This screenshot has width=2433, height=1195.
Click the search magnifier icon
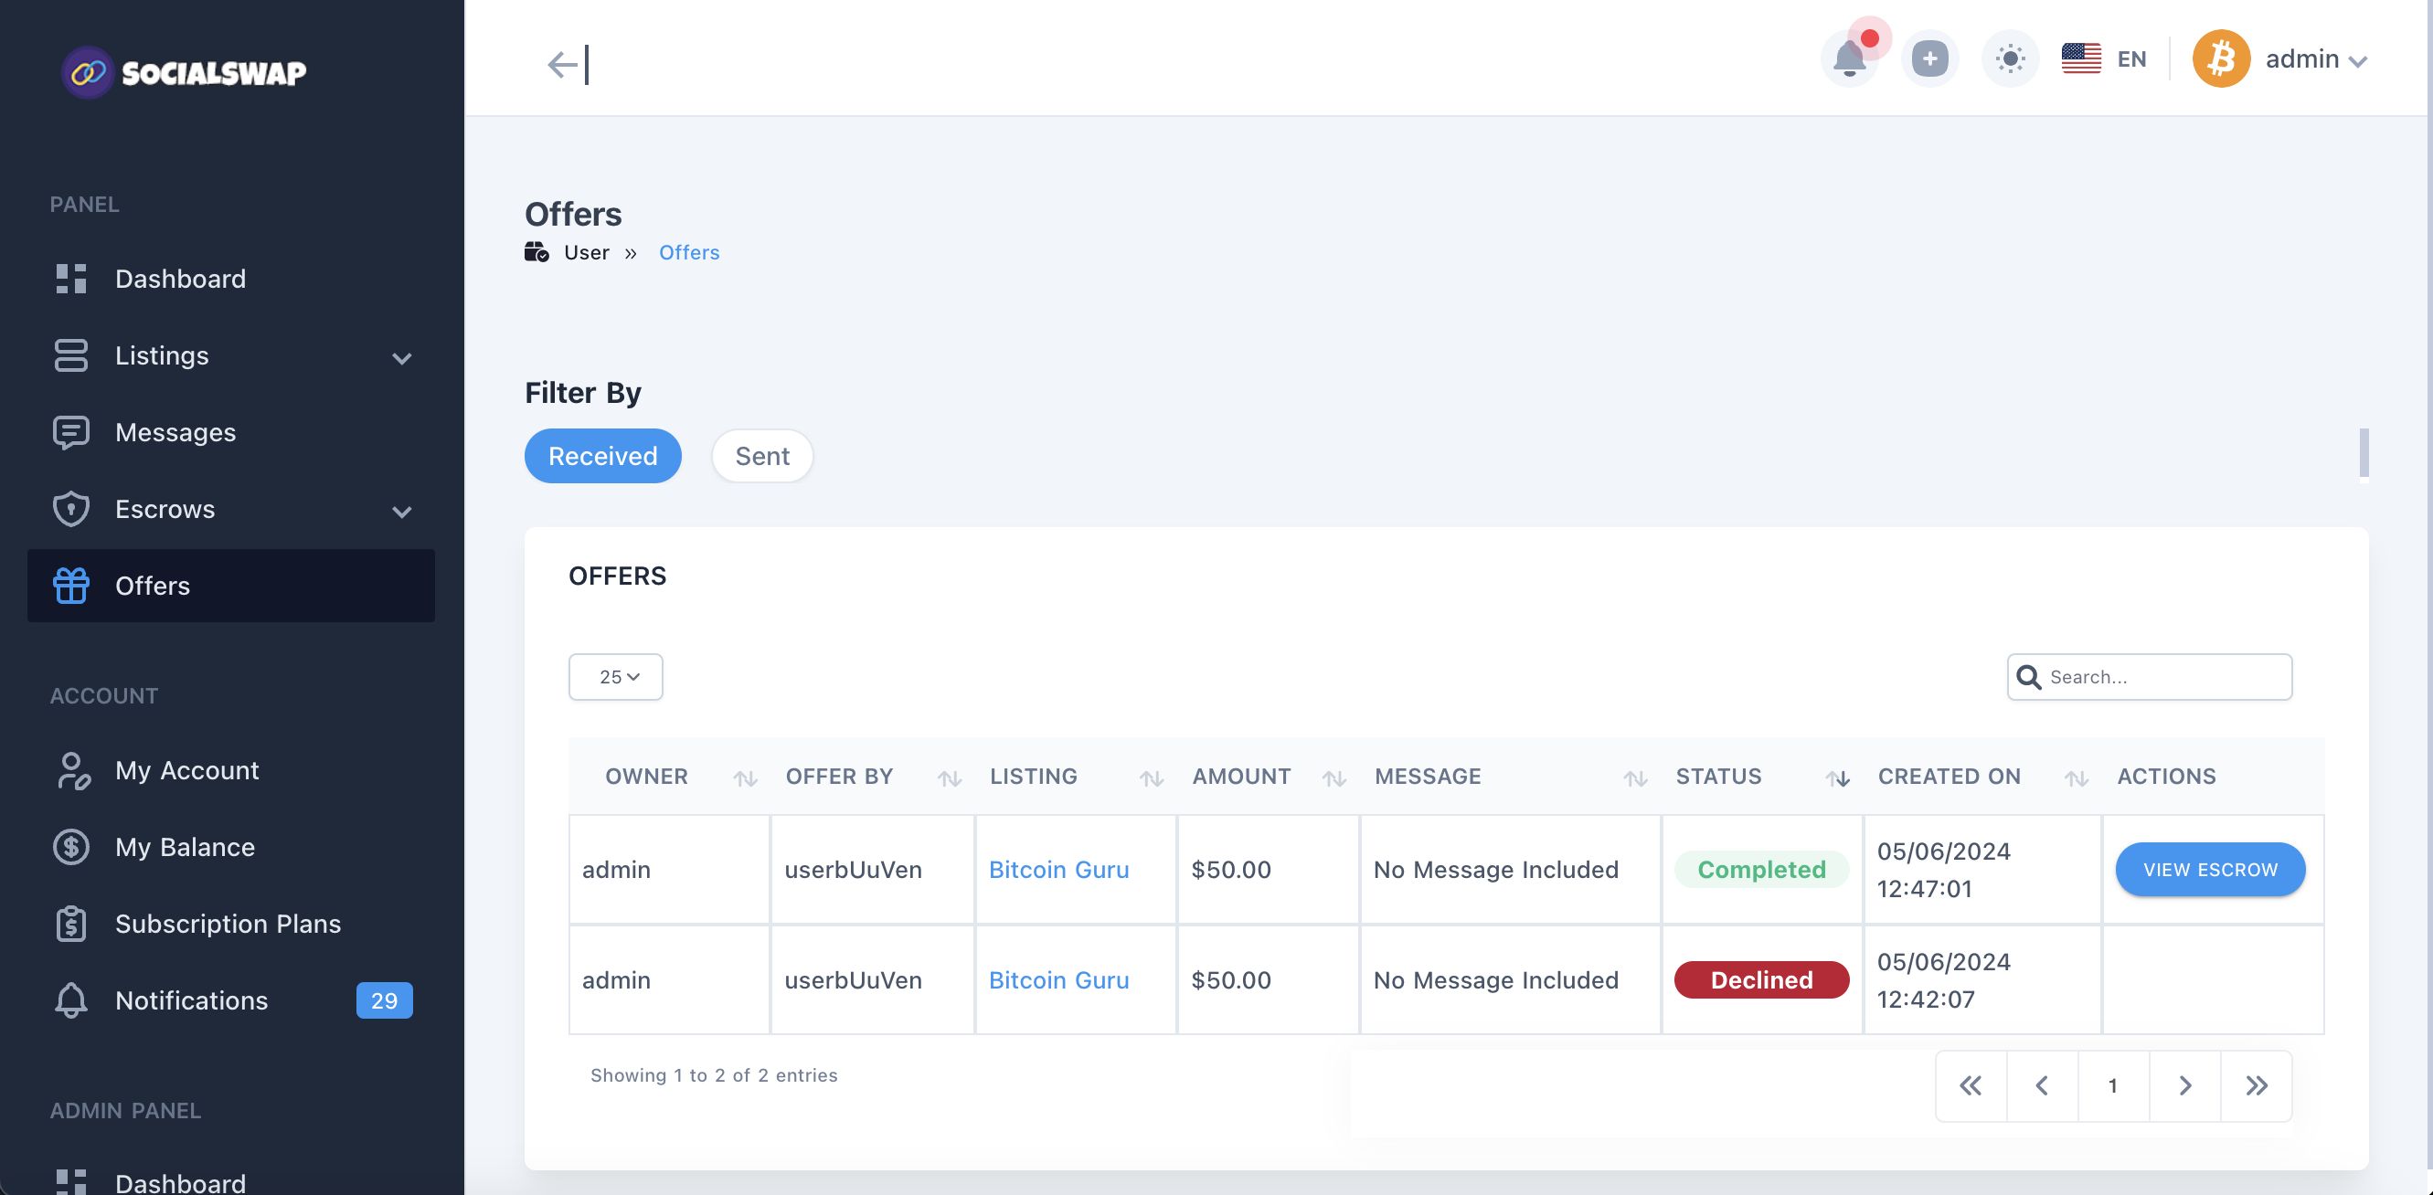(2028, 677)
